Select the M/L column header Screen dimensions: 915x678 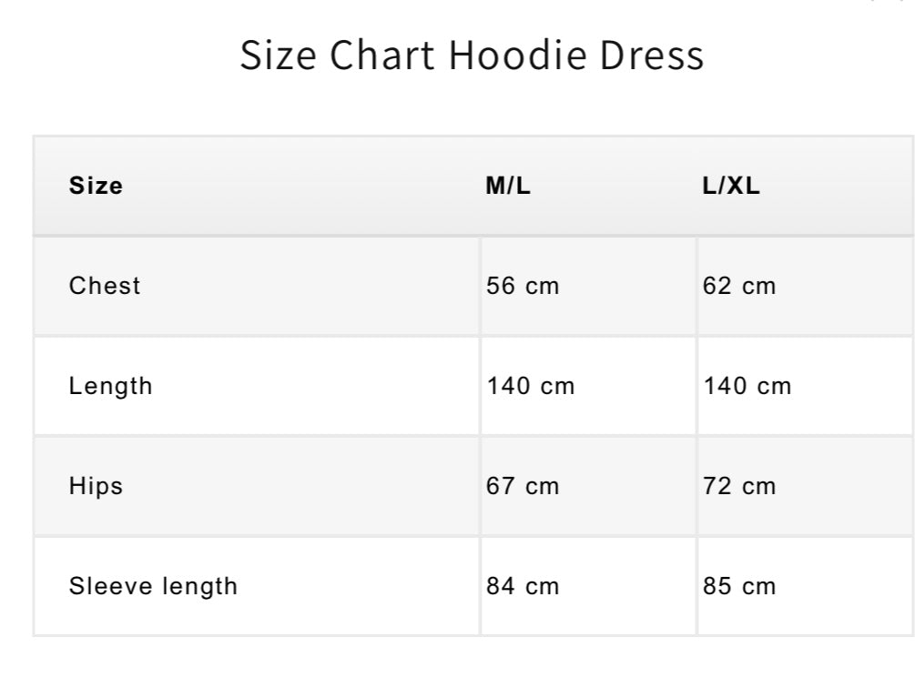coord(508,186)
